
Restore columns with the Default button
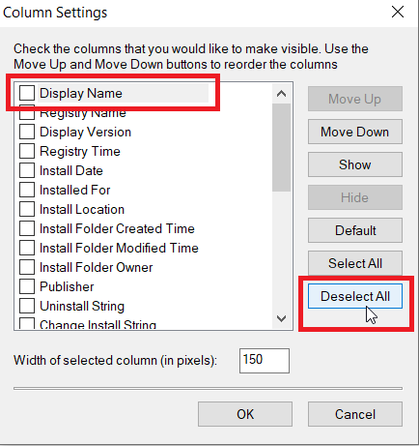point(355,230)
